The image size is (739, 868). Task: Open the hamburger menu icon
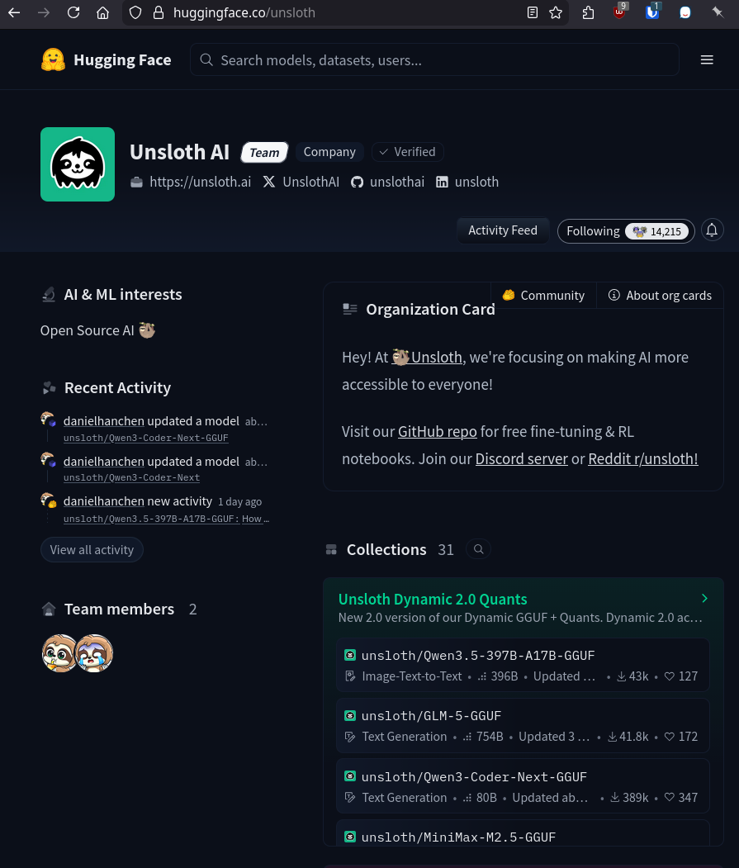[706, 59]
